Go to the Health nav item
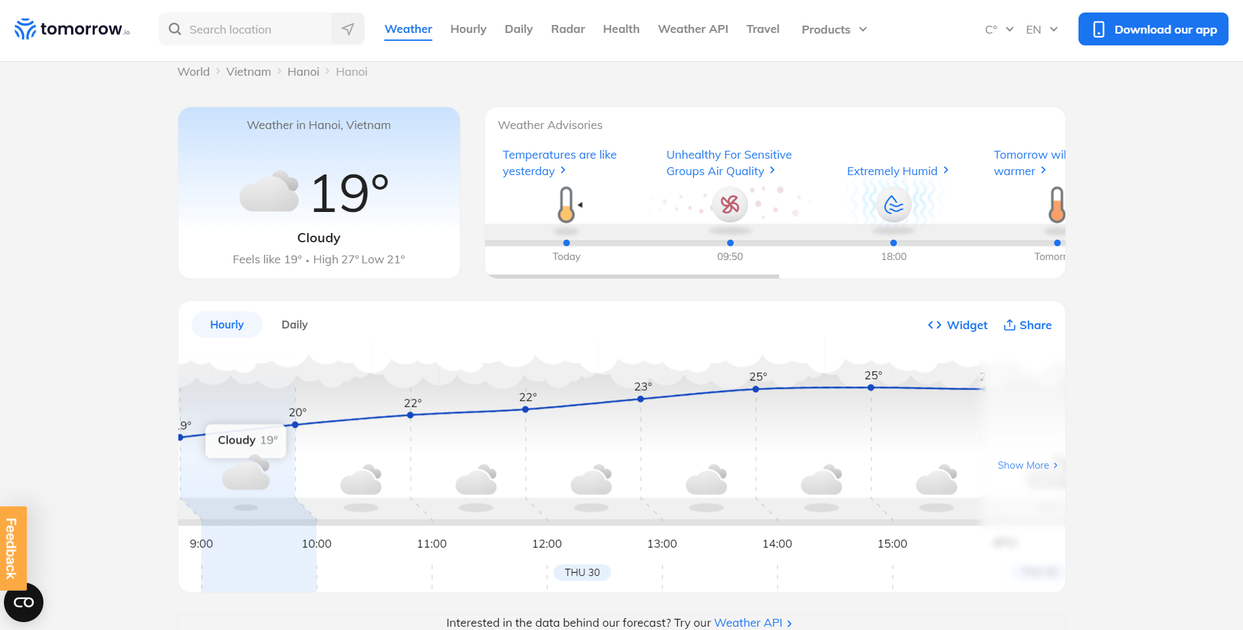Image resolution: width=1243 pixels, height=630 pixels. pyautogui.click(x=621, y=29)
